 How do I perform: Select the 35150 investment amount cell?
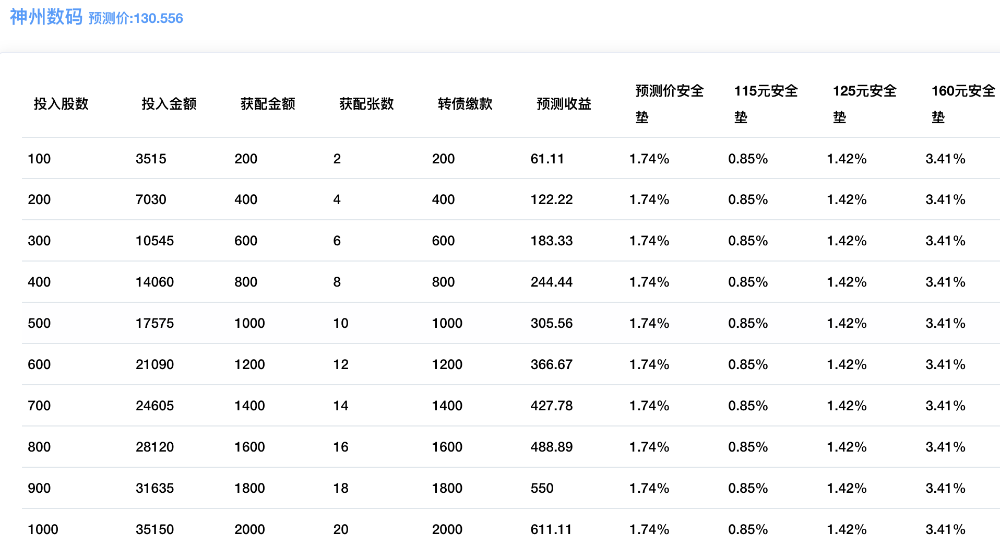point(154,529)
